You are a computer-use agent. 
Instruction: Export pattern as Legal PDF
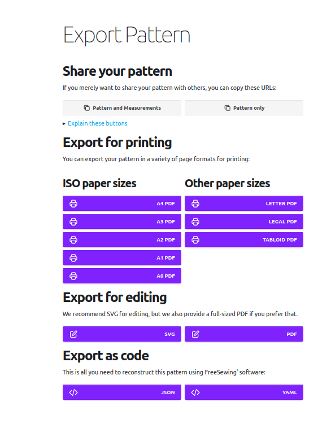click(x=244, y=222)
